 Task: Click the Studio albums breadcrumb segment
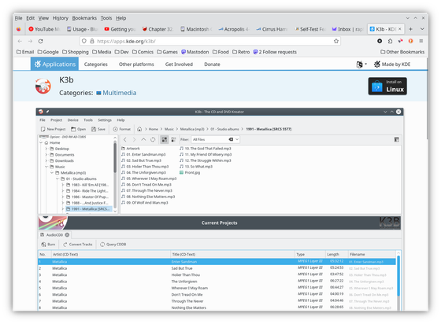click(x=224, y=129)
